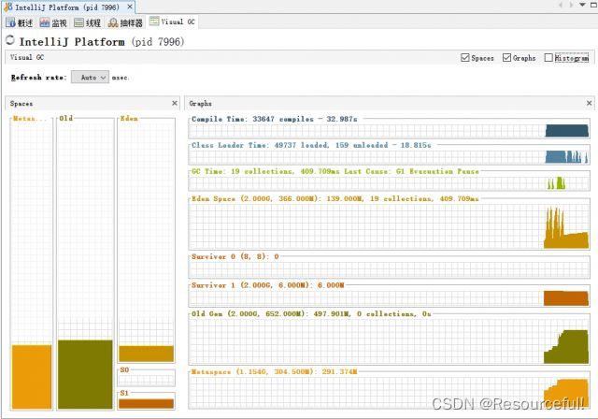Click the 'Metaspace (1.154G, 304.500M)' label
Screen dimensions: 598x419
274,371
